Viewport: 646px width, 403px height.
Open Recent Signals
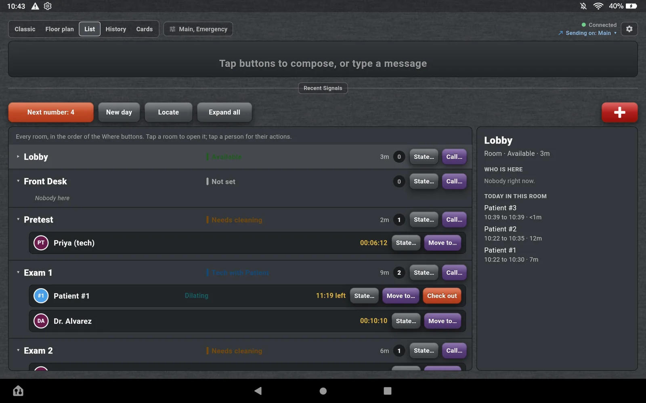(x=323, y=88)
